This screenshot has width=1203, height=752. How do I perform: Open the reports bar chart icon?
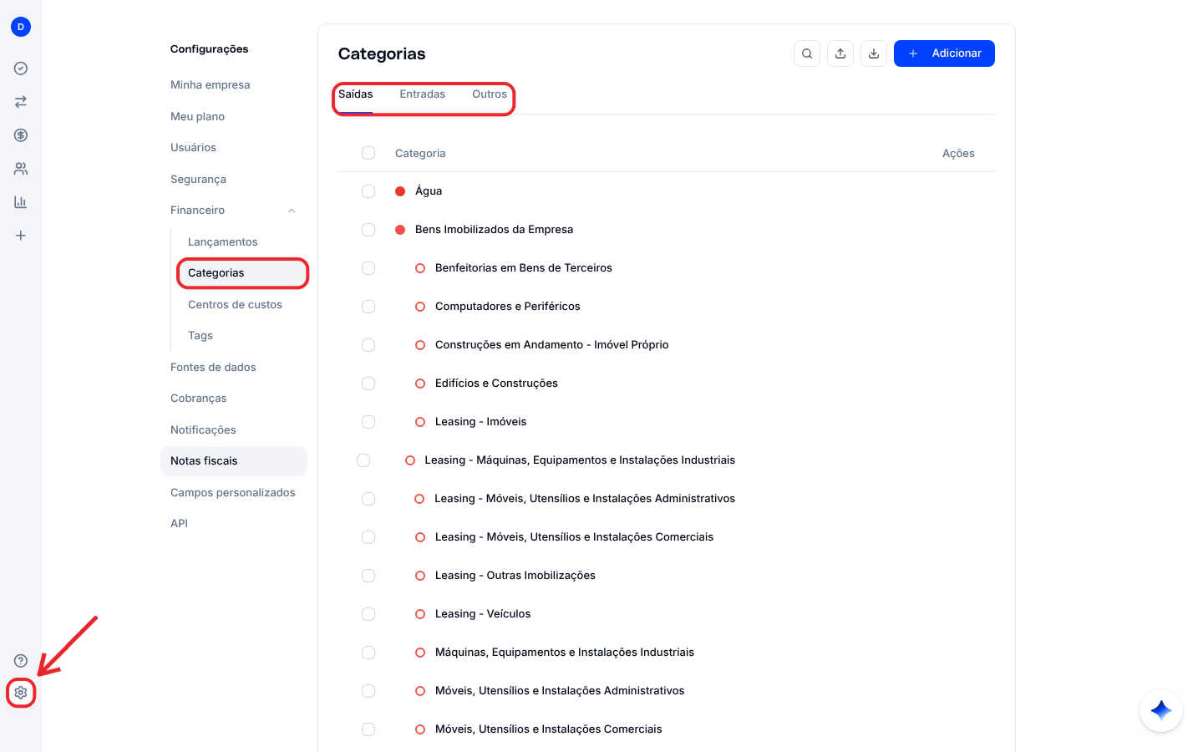click(21, 202)
